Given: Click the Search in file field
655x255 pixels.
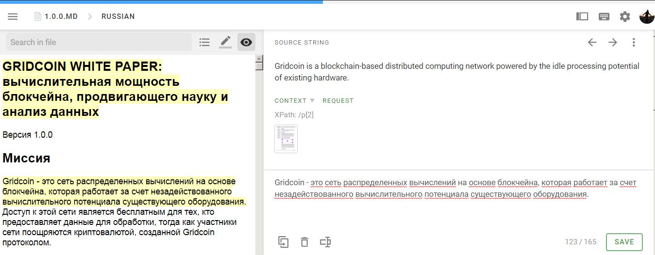Looking at the screenshot, I should click(x=99, y=42).
